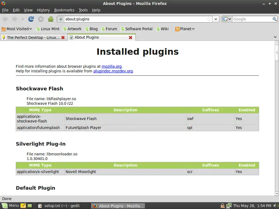
Task: Expand the Planet feed dropdown
Action: 185,29
